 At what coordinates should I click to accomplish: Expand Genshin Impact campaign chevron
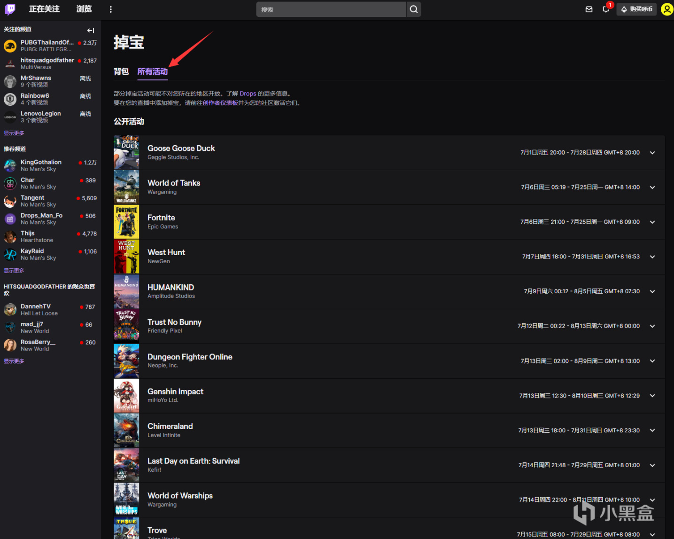pos(652,396)
